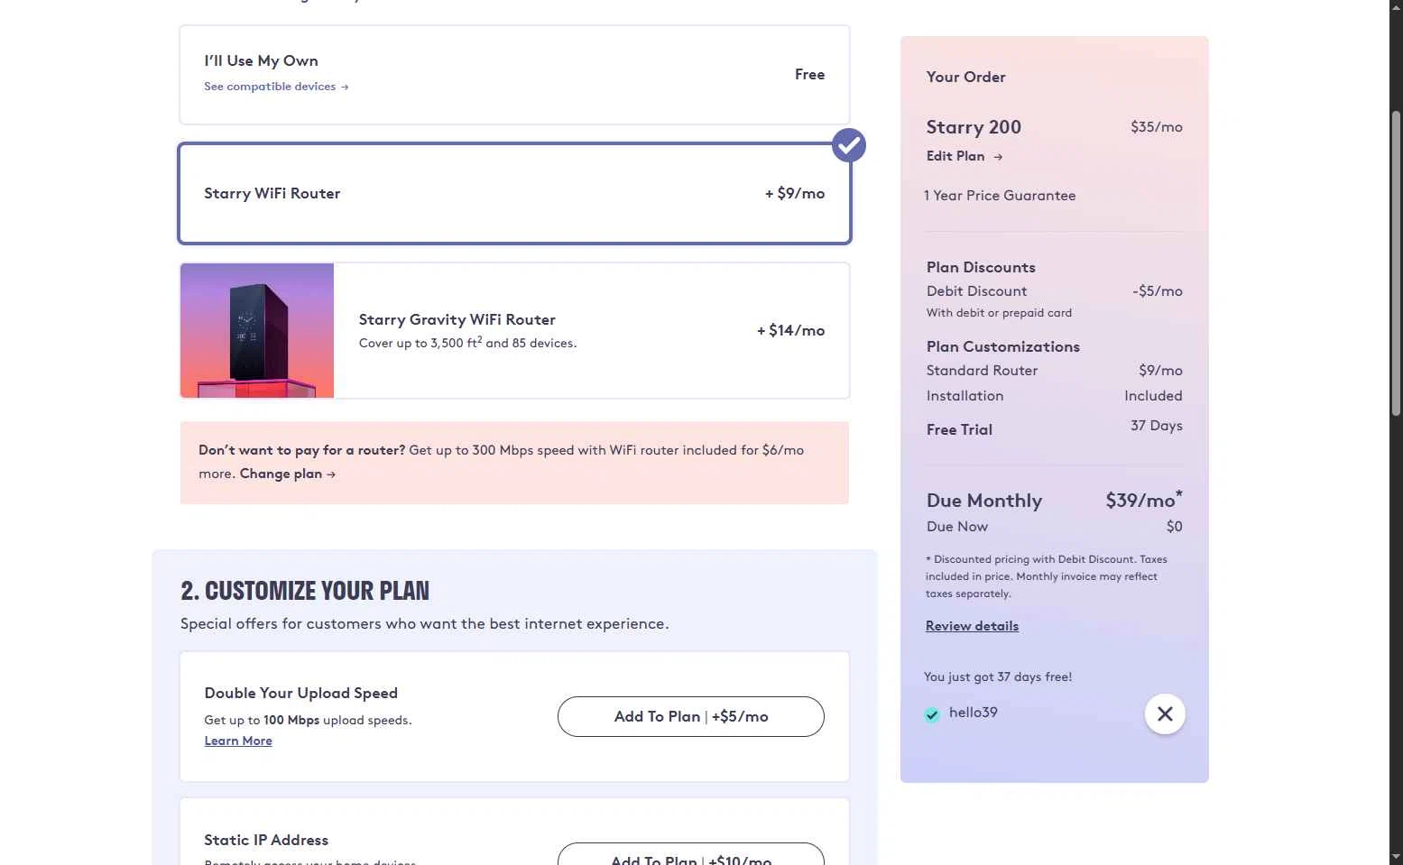Add Static IP Address to plan

(x=691, y=855)
